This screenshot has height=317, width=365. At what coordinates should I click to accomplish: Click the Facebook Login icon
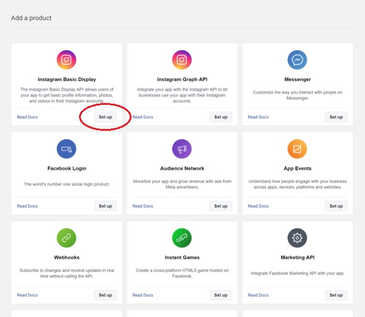tap(66, 149)
